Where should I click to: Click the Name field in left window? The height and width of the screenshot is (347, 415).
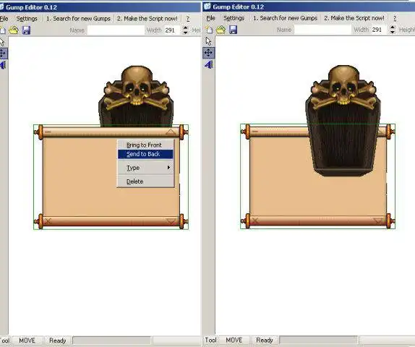pos(116,30)
